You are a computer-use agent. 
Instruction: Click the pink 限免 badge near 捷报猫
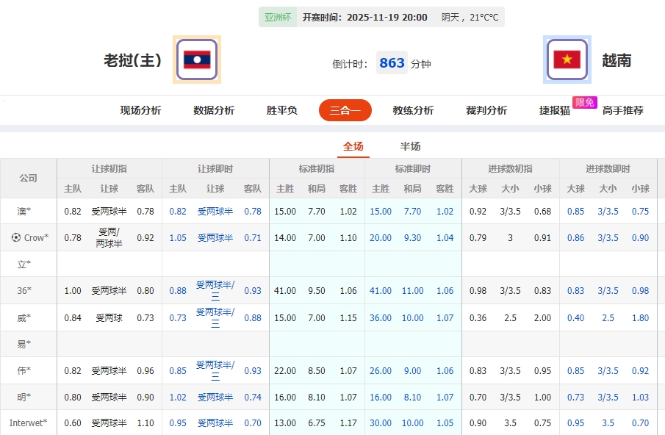(584, 103)
